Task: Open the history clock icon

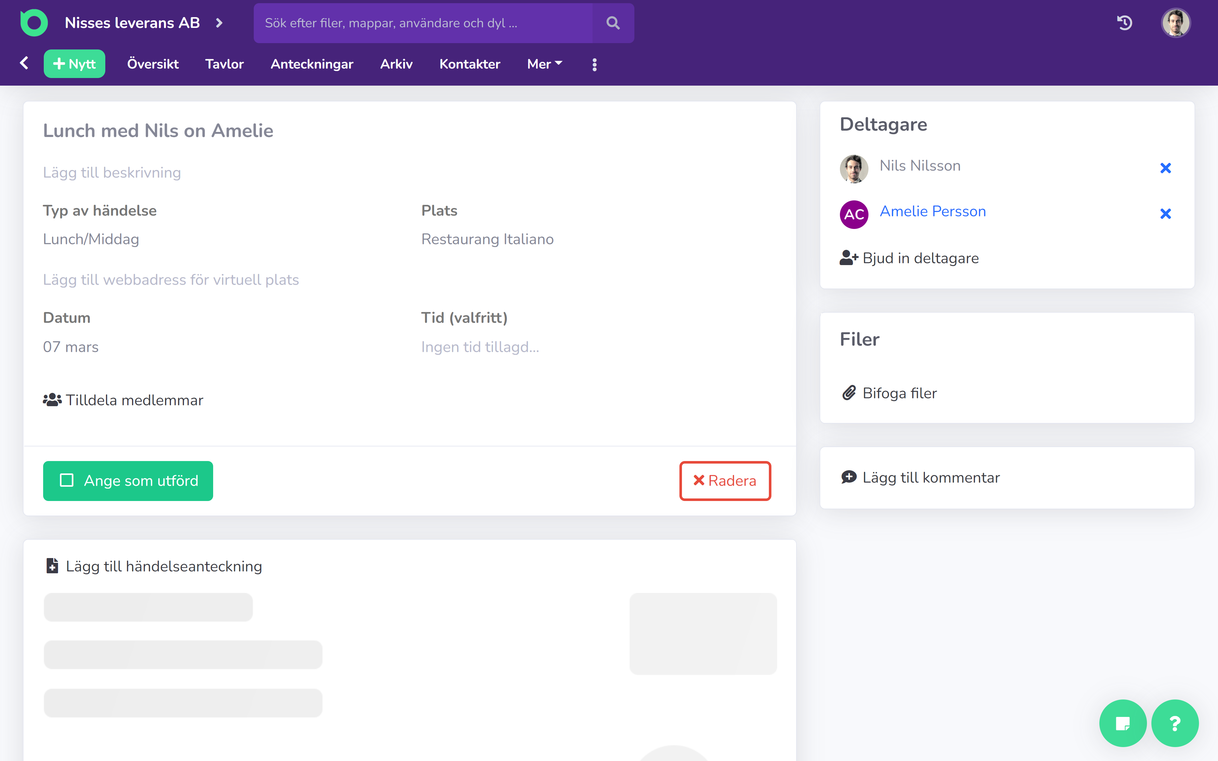Action: [1124, 23]
